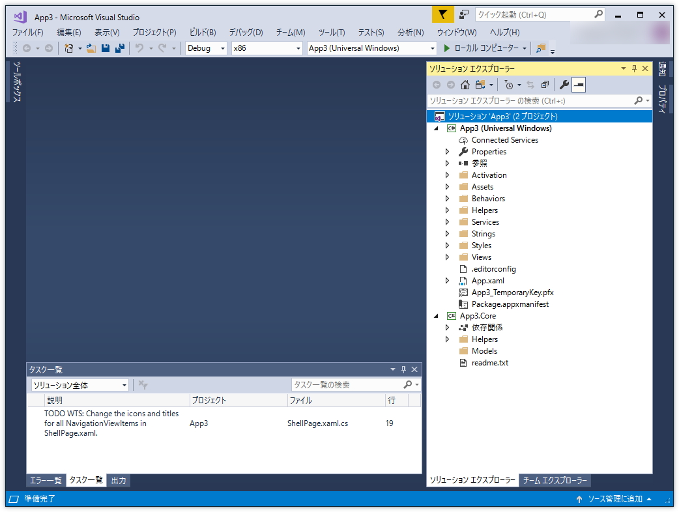
Task: Select readme.txt in App3.Core
Action: point(490,363)
